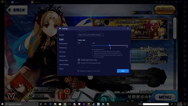Click the Settings dialog vertical scrollbar
This screenshot has width=188, height=106.
tap(130, 57)
